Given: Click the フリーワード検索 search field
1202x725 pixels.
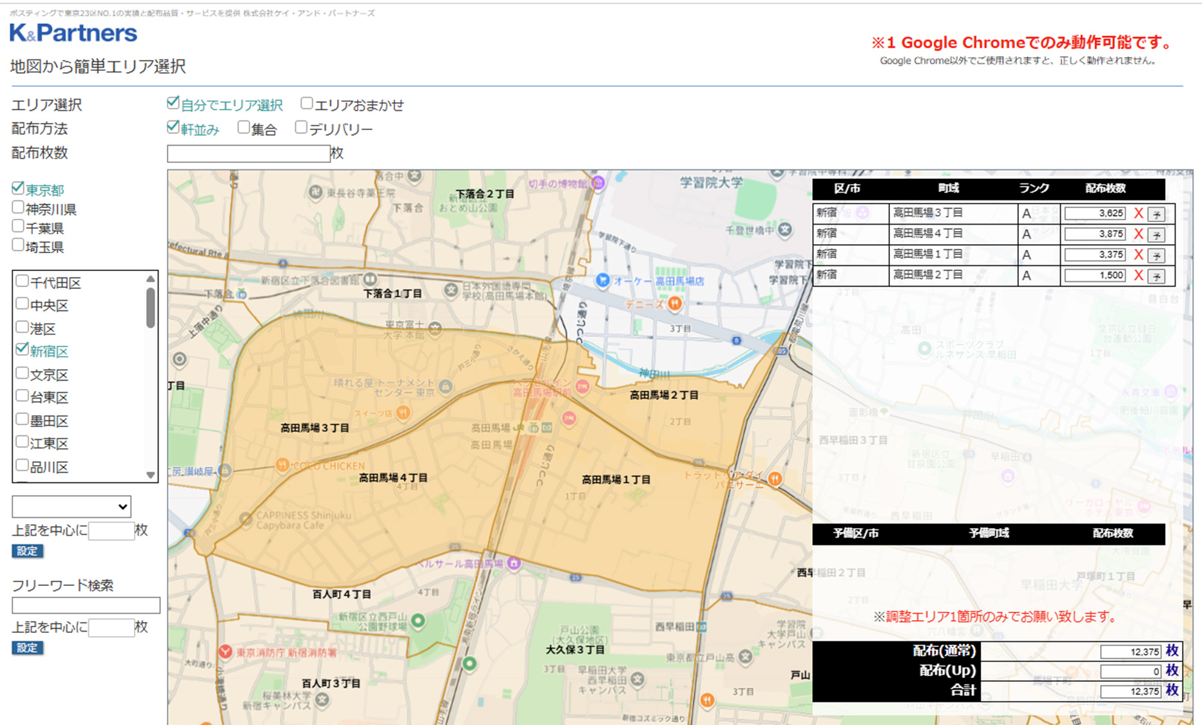Looking at the screenshot, I should point(86,605).
